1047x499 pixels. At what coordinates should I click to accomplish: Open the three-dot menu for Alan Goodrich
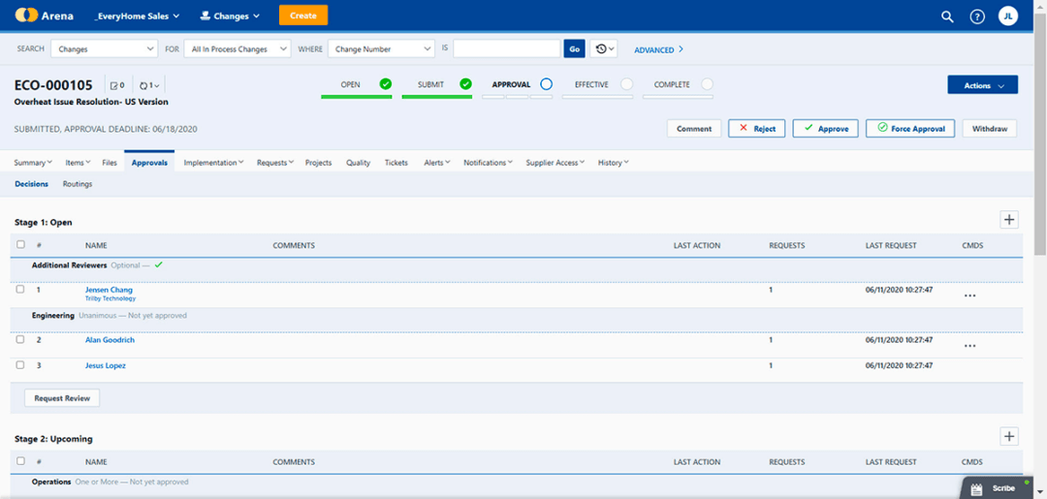[x=969, y=346]
